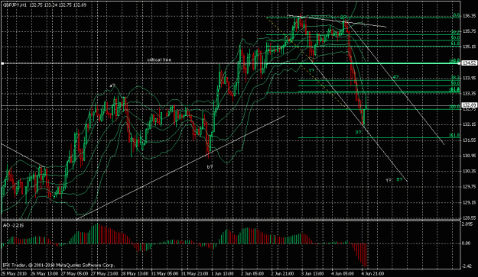478x277 pixels.
Task: Click the 161.8 Fibonacci level label near 131.55
Action: (454, 135)
